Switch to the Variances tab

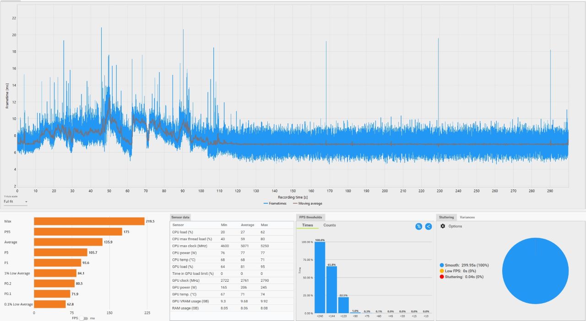[x=467, y=217]
